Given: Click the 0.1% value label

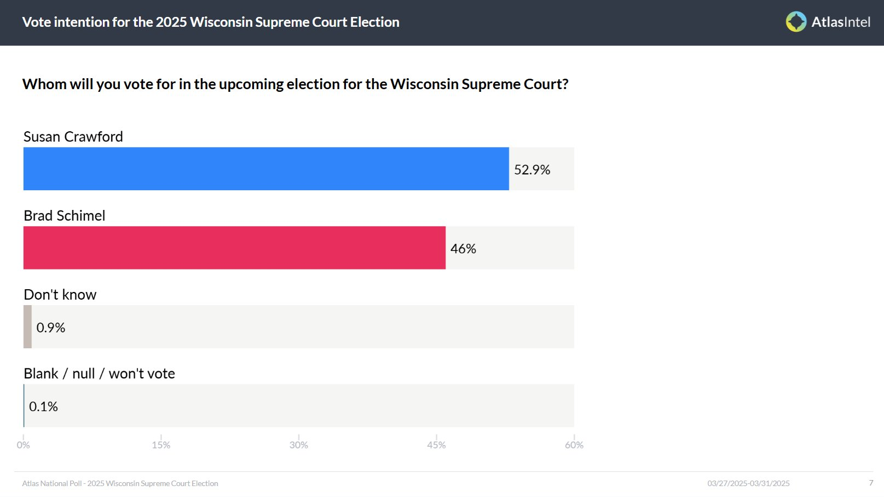Looking at the screenshot, I should pyautogui.click(x=43, y=406).
